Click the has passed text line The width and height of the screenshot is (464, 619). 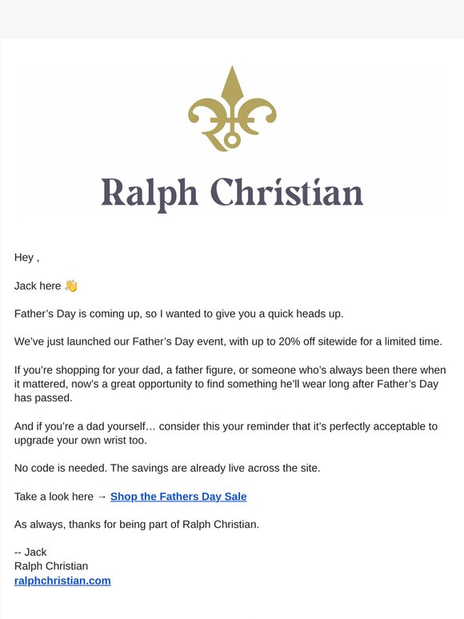click(x=43, y=398)
